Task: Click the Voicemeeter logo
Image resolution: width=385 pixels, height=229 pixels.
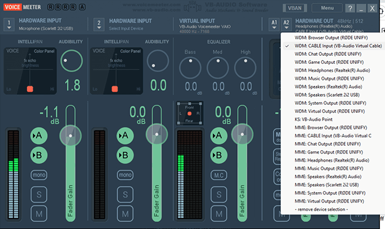Action: [22, 7]
